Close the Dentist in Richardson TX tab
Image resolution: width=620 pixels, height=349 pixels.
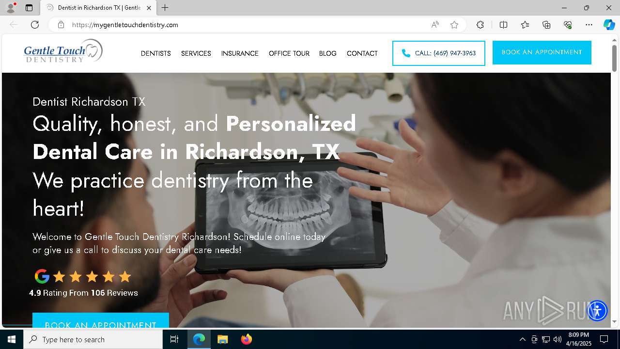149,8
